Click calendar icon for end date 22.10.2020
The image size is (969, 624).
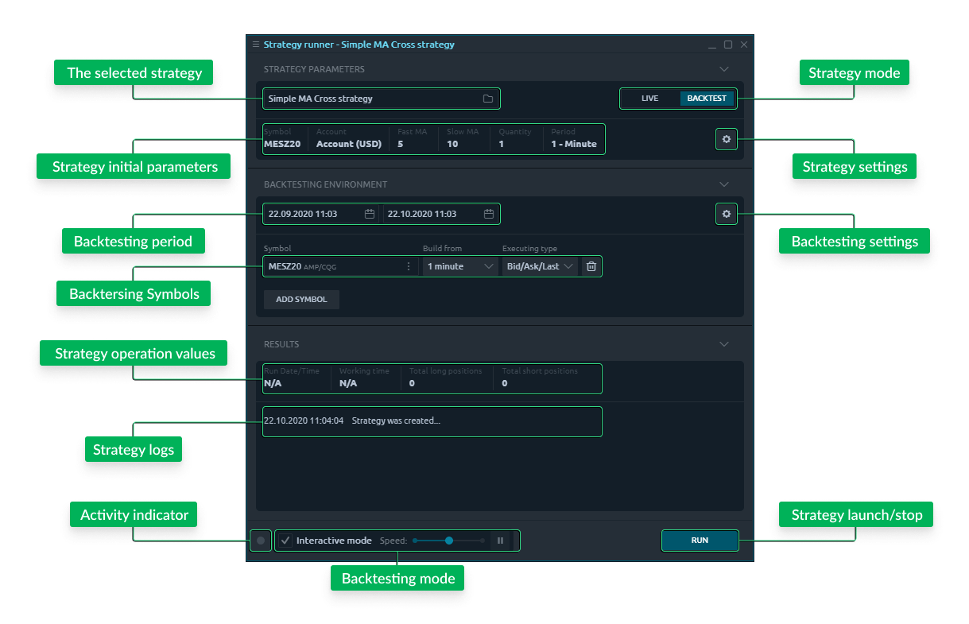pyautogui.click(x=489, y=214)
